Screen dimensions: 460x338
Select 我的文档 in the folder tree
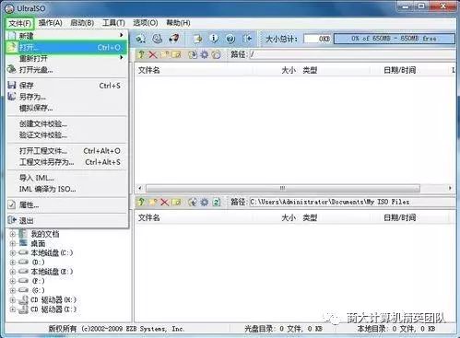point(45,234)
